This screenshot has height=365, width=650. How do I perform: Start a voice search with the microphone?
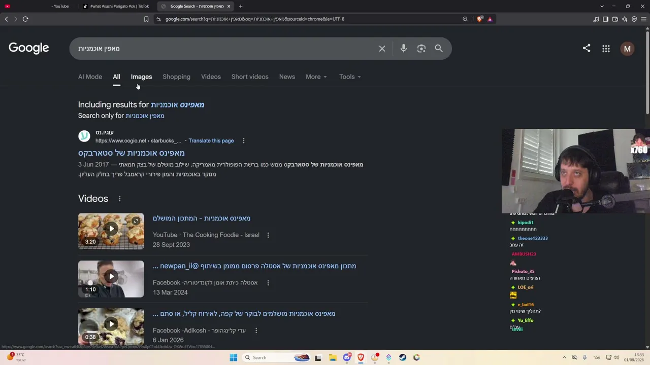(x=404, y=49)
